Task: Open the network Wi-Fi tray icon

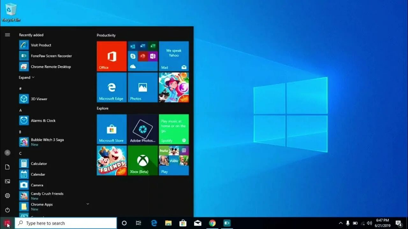Action: pyautogui.click(x=362, y=223)
